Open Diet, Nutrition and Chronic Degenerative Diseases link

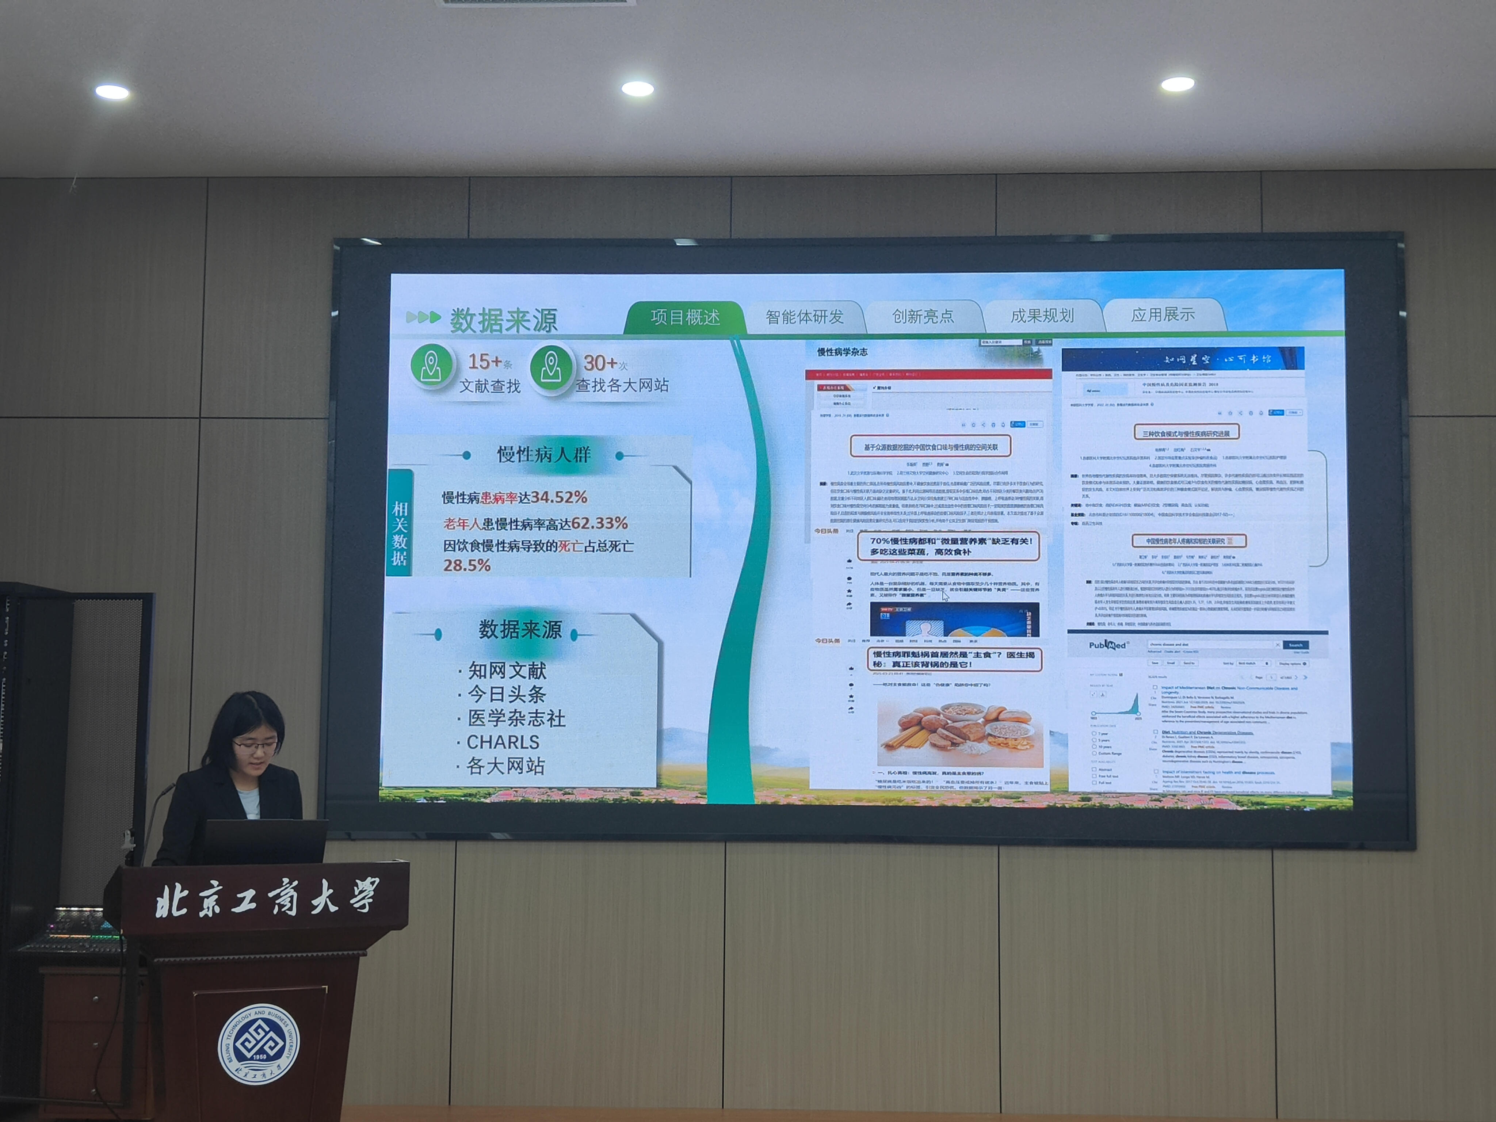coord(1208,732)
